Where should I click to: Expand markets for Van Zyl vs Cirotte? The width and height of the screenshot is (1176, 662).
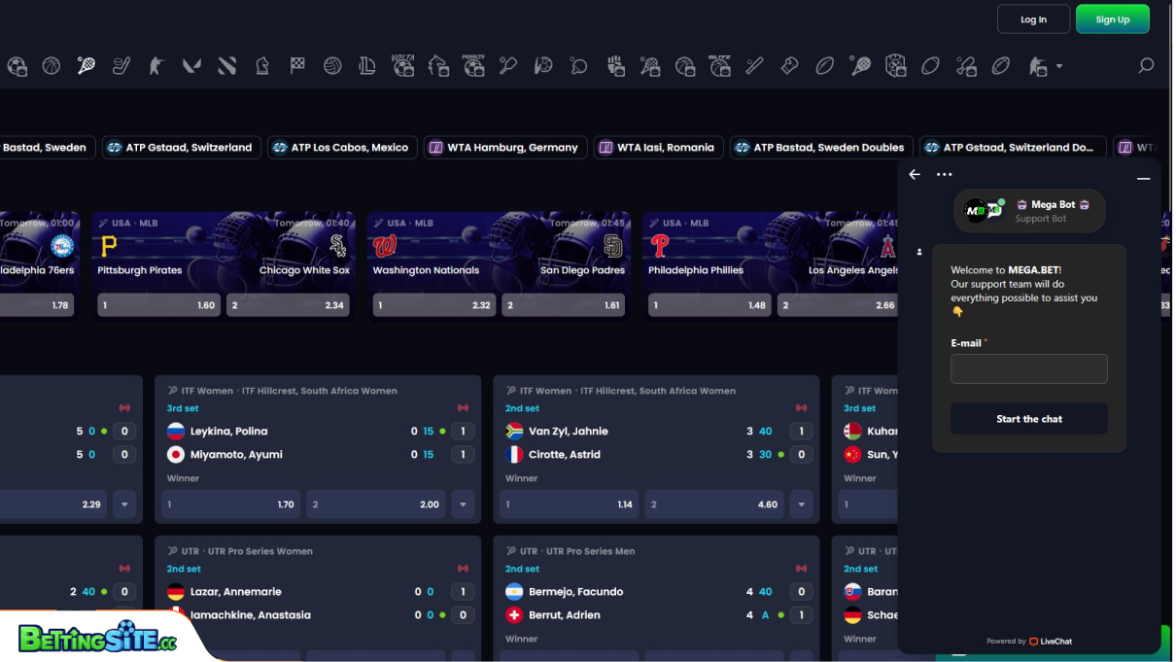click(x=801, y=505)
